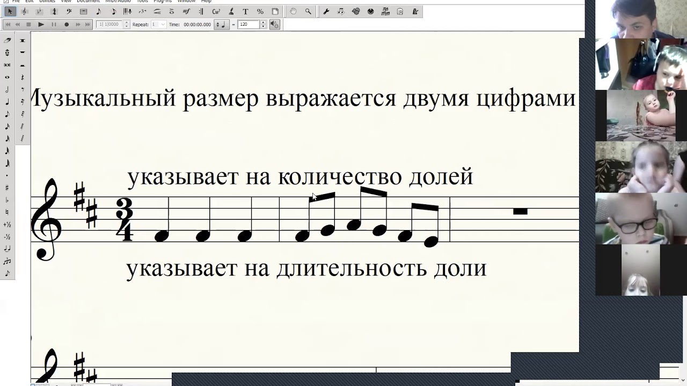
Task: Select the Page Layout tool
Action: [275, 11]
